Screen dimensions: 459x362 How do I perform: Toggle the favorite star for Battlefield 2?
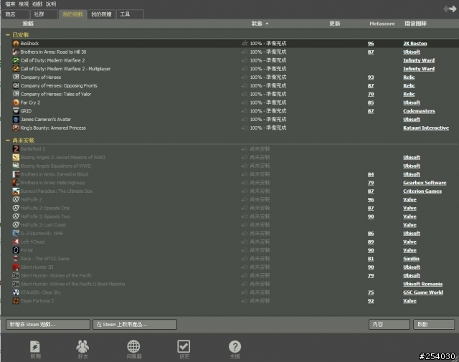[x=245, y=149]
